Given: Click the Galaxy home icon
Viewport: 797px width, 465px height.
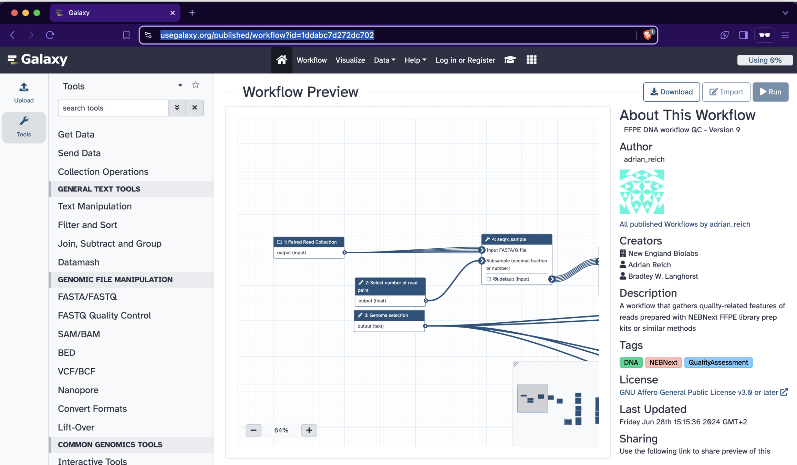Looking at the screenshot, I should [281, 60].
